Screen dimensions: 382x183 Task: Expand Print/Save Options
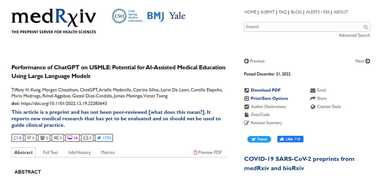point(266,98)
